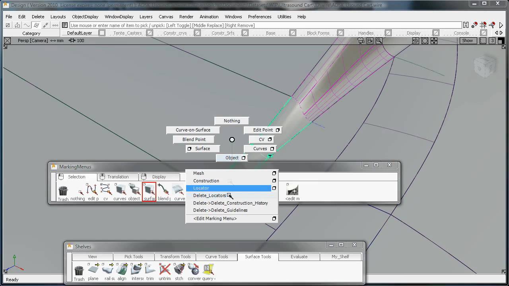The image size is (509, 286).
Task: Toggle Base layer visibility box
Action: (293, 33)
